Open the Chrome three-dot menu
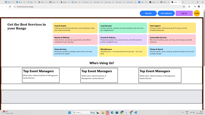 pyautogui.click(x=203, y=7)
